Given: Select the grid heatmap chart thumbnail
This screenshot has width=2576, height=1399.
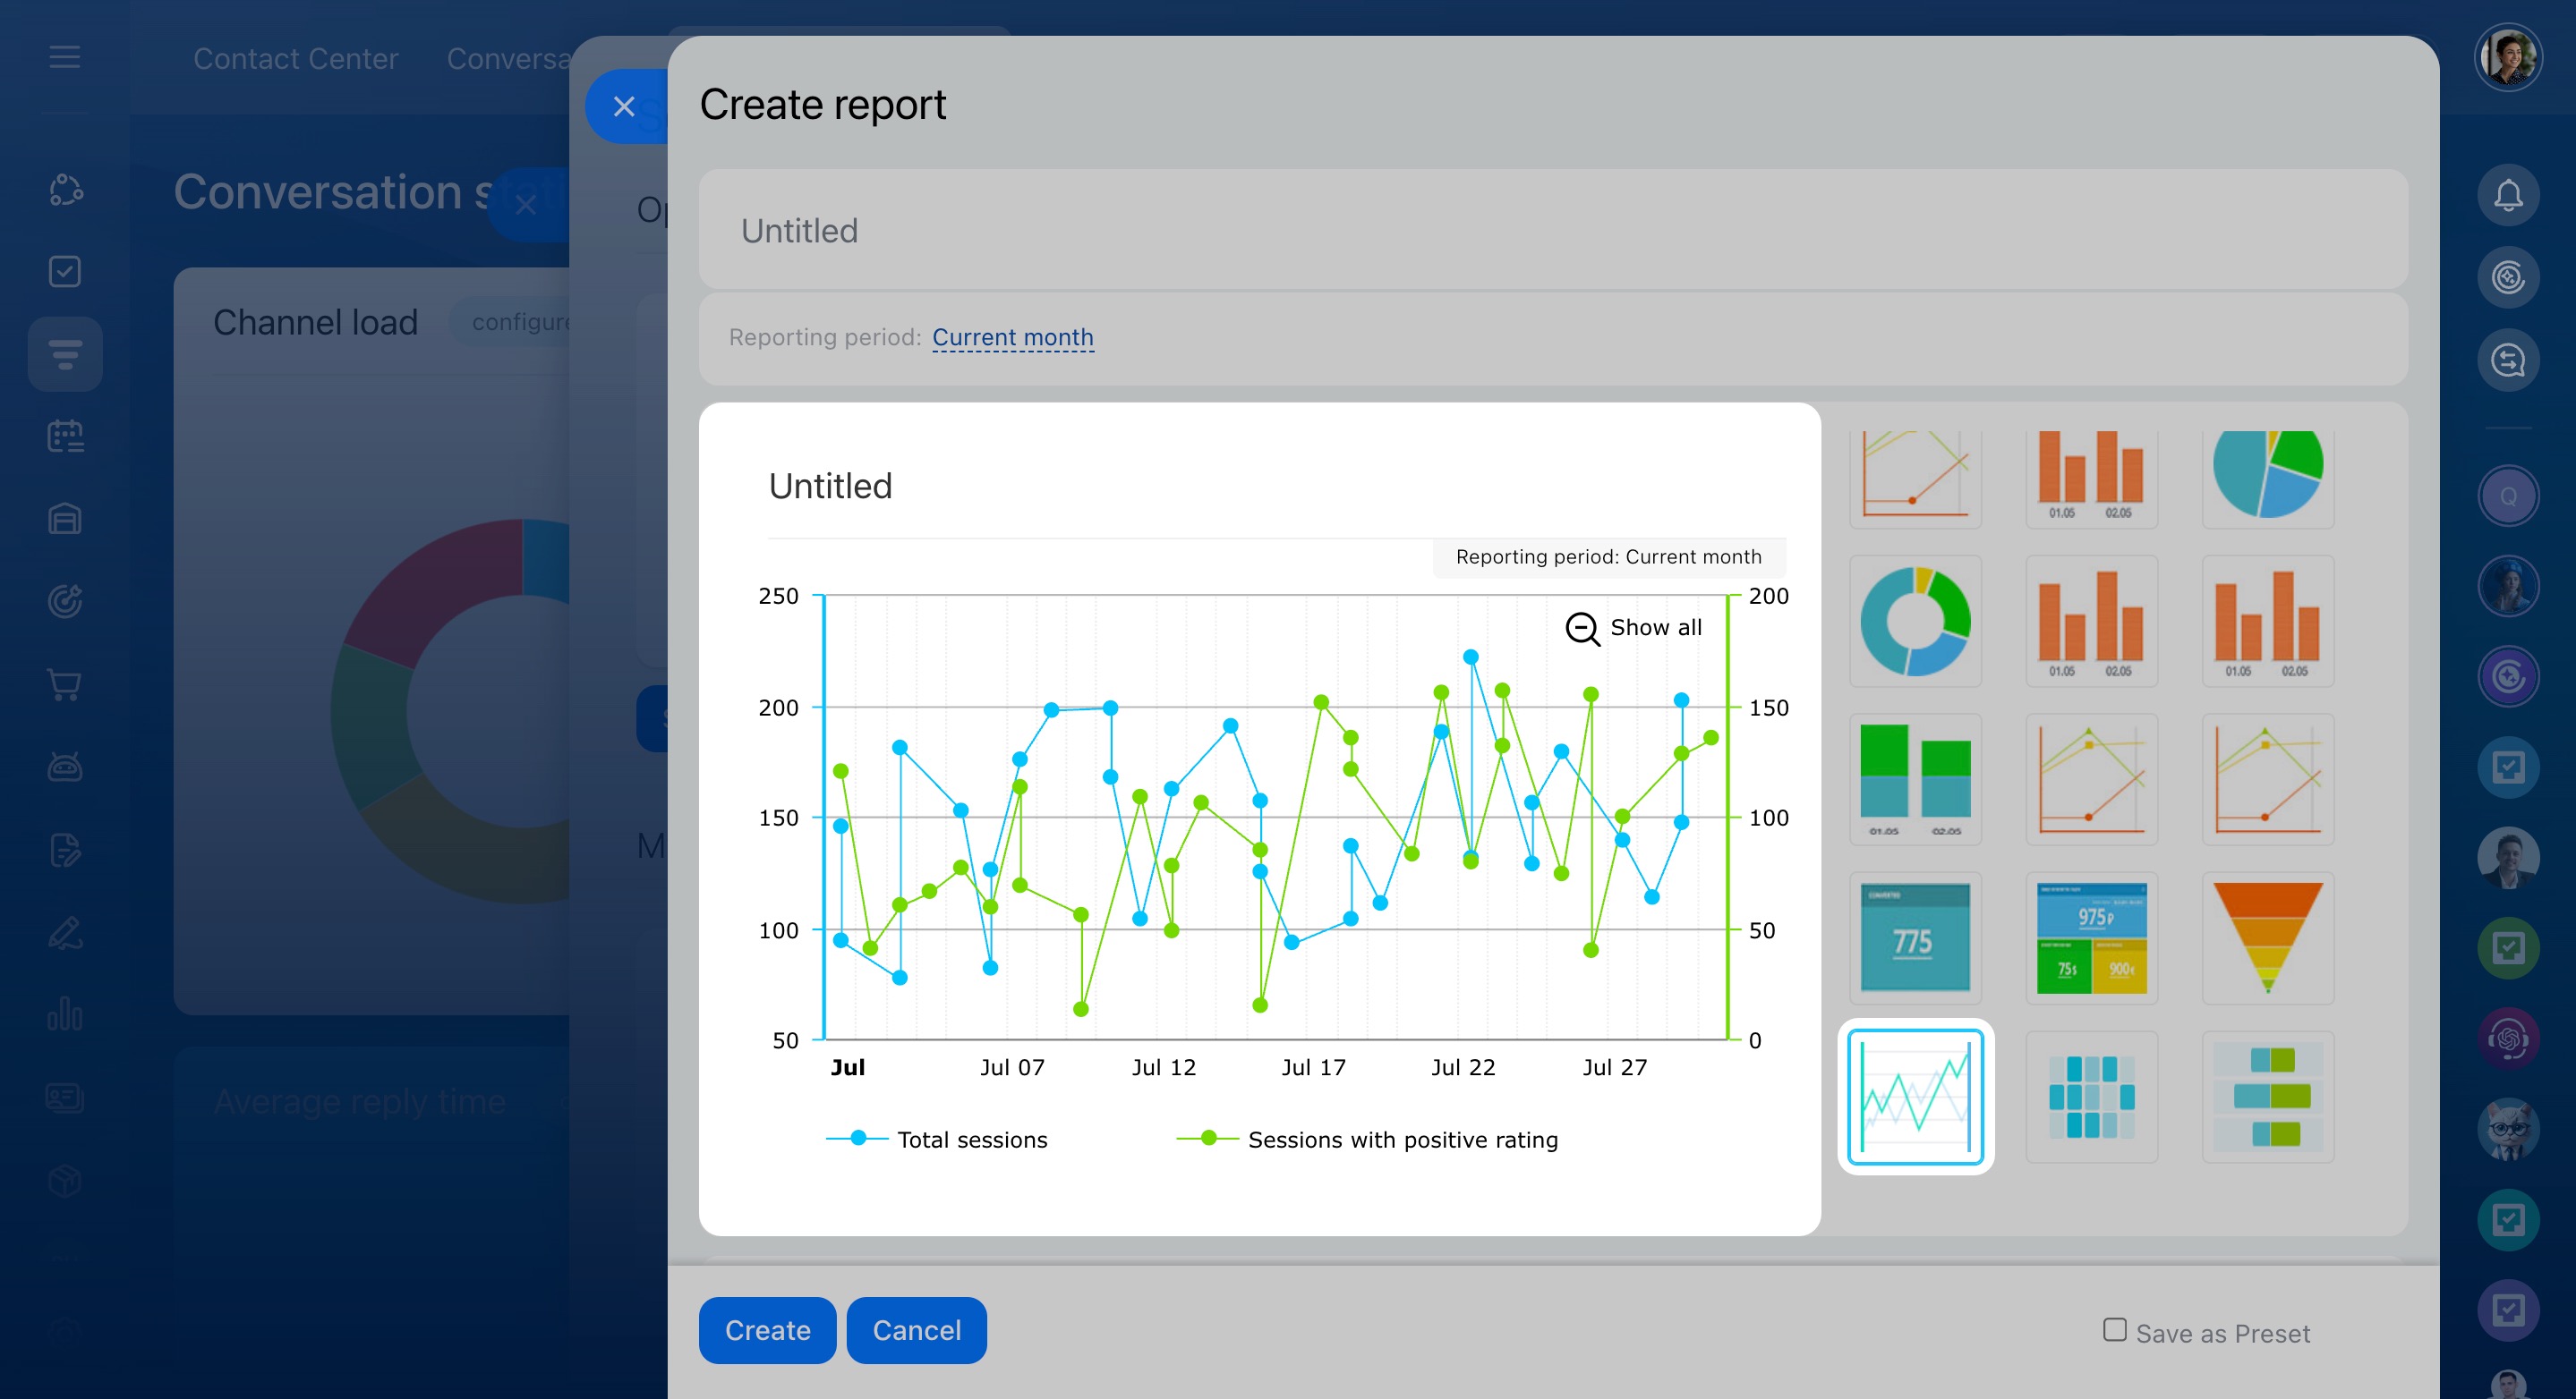Looking at the screenshot, I should pos(2091,1097).
